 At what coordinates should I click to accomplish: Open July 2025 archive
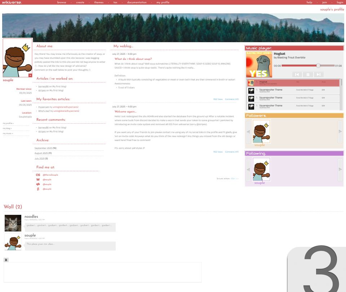[x=40, y=159]
